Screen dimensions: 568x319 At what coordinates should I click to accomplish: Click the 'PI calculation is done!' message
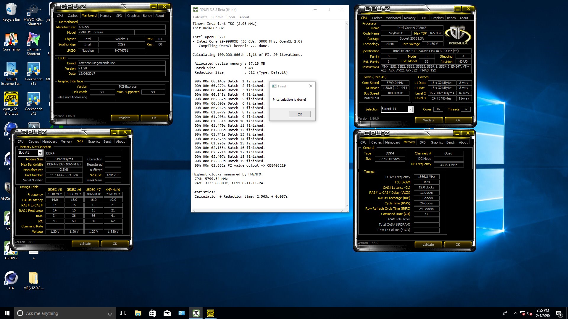[x=289, y=100]
